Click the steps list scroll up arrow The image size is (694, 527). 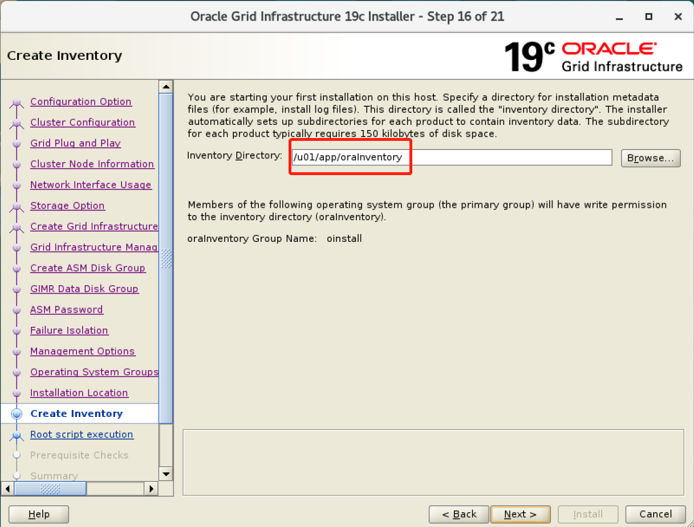tap(166, 87)
